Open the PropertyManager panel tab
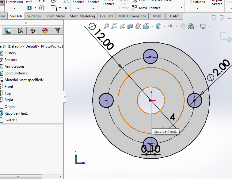This screenshot has width=232, height=179. 8,31
